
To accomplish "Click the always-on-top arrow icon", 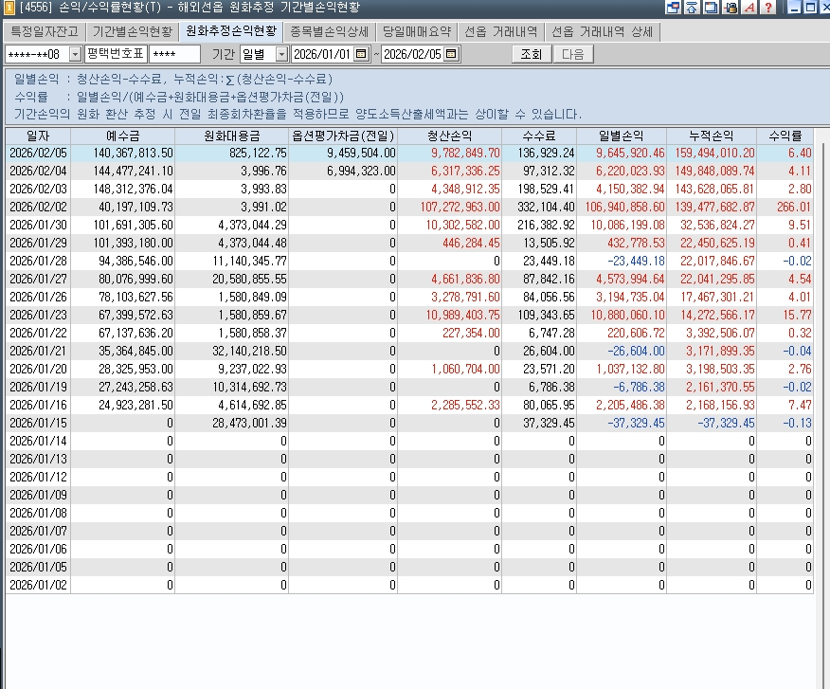I will coord(692,8).
